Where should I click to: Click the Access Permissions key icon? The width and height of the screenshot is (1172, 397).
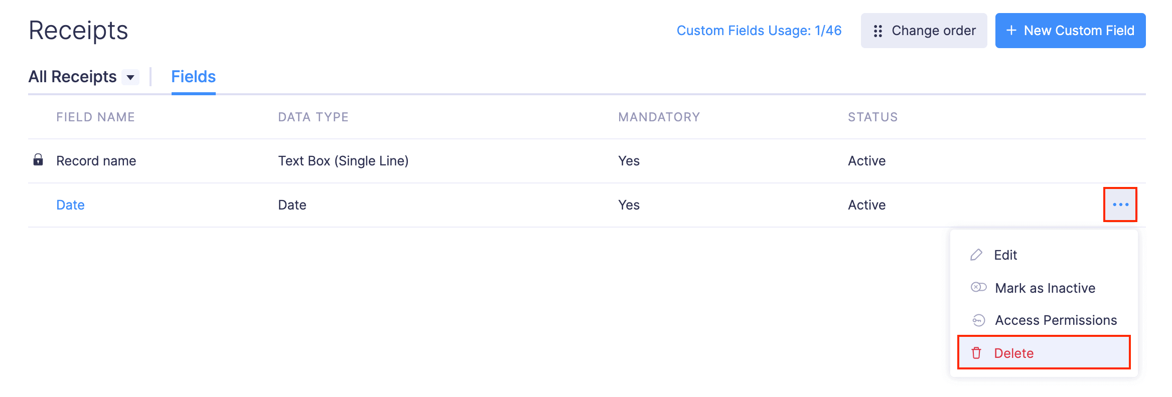(x=978, y=320)
